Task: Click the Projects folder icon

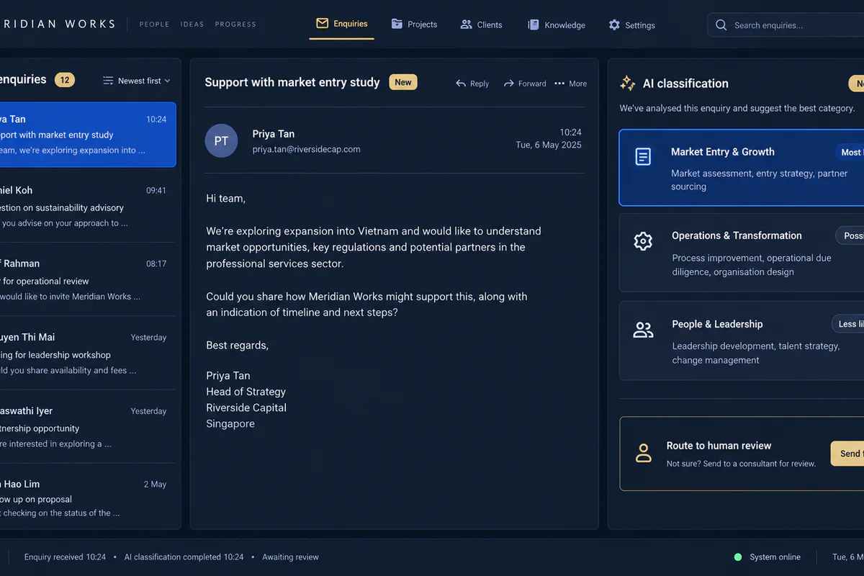Action: [x=397, y=24]
